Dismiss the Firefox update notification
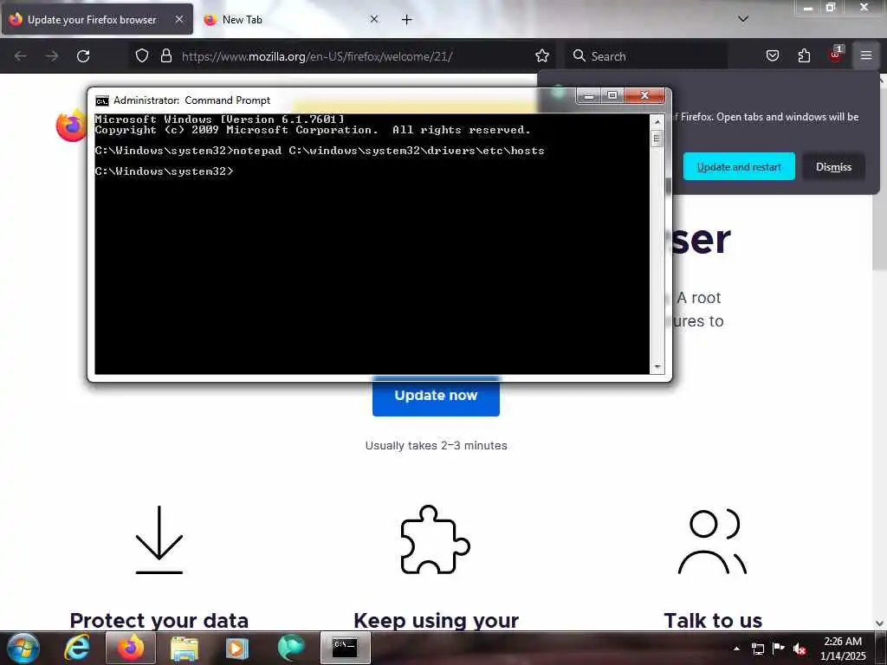The height and width of the screenshot is (665, 887). [x=833, y=167]
